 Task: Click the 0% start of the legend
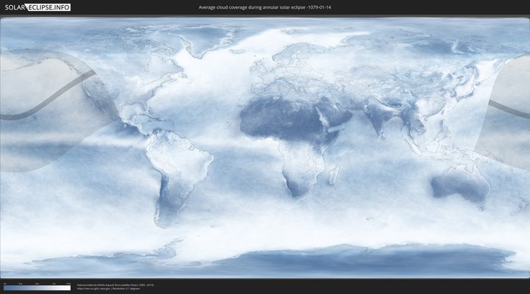tap(4, 287)
